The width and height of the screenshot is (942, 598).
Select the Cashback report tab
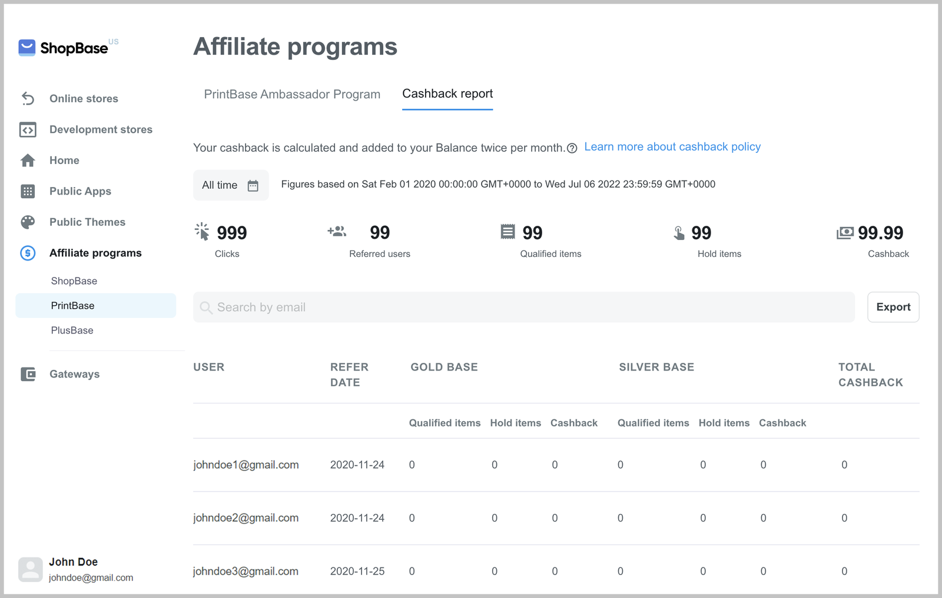[447, 94]
